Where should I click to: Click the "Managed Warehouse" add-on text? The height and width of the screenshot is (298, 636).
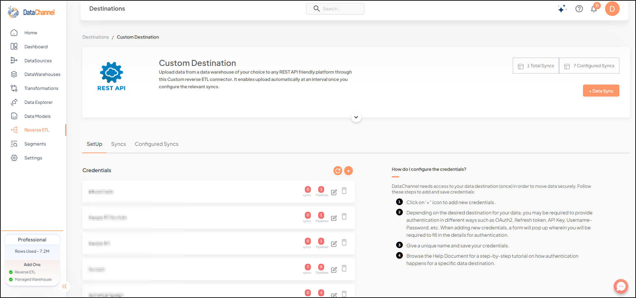tap(33, 279)
